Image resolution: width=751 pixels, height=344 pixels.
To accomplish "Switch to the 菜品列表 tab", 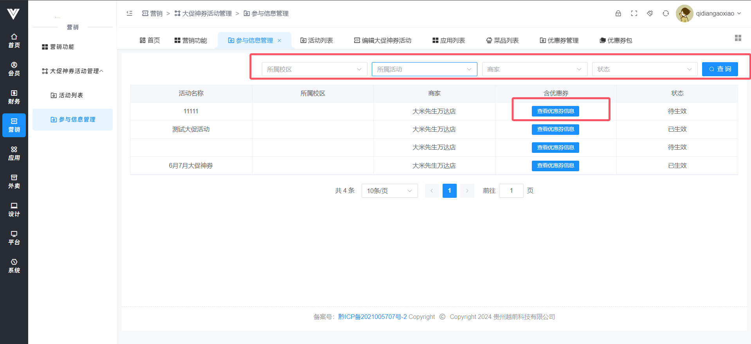I will point(502,41).
